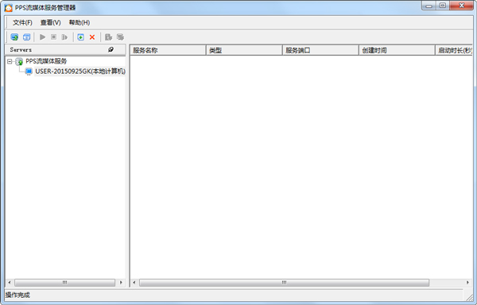Add a new service with green plus icon
The height and width of the screenshot is (305, 477).
tap(80, 37)
